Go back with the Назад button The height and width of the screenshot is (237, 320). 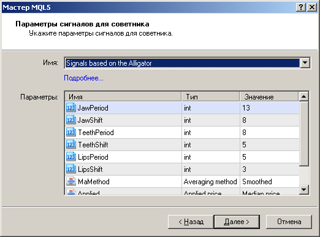pyautogui.click(x=191, y=222)
